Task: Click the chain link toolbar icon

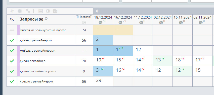Action: (x=28, y=11)
